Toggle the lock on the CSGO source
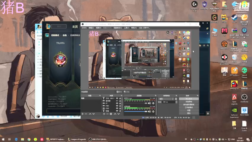This screenshot has width=252, height=142. (x=120, y=108)
